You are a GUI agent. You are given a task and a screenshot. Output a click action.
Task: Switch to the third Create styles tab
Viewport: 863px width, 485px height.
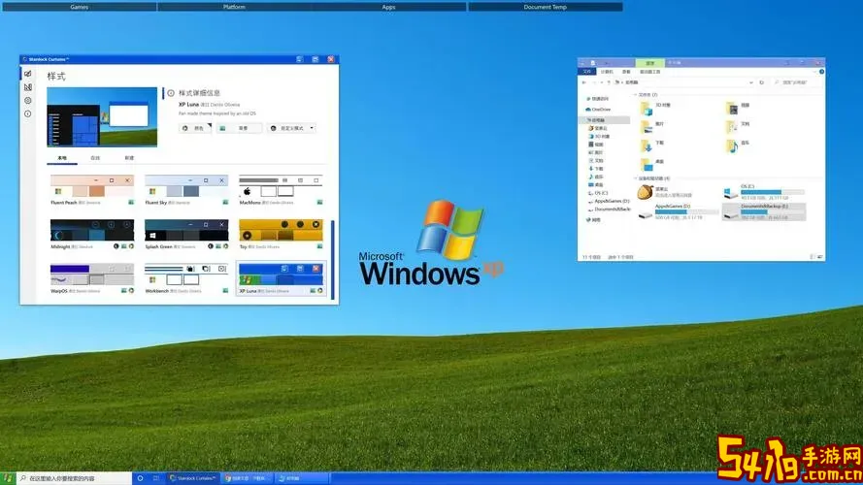click(x=129, y=158)
